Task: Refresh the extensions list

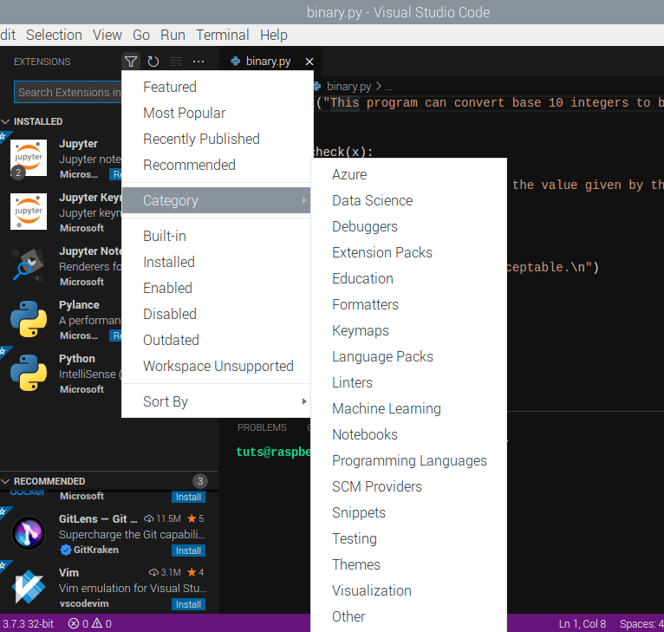Action: (x=153, y=62)
